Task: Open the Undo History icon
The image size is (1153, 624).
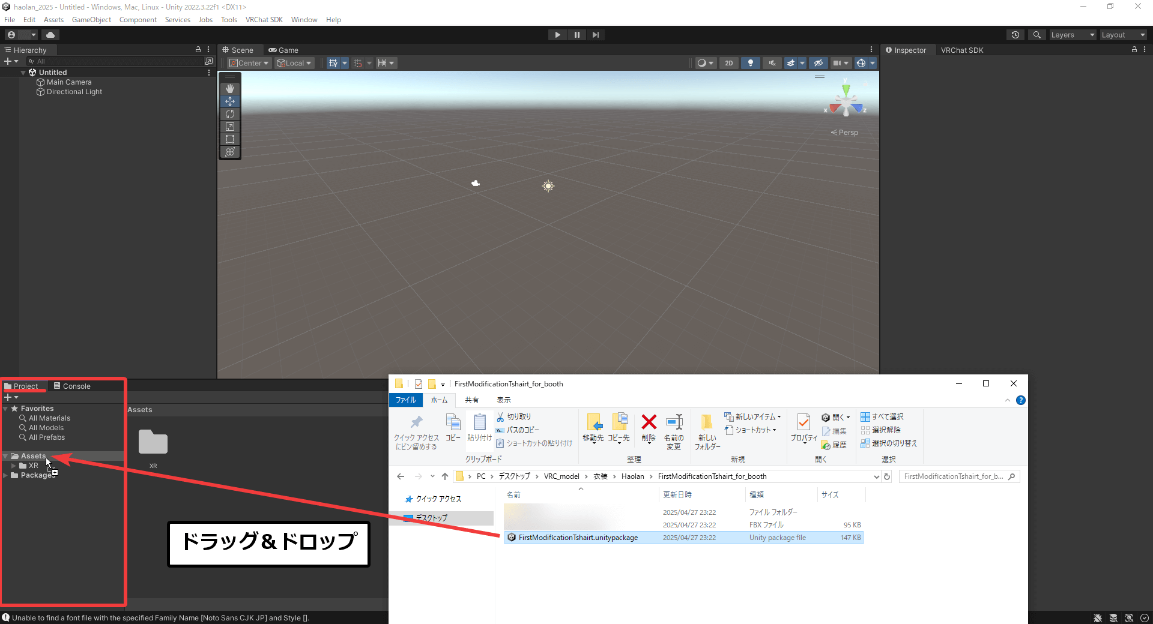Action: pyautogui.click(x=1015, y=35)
